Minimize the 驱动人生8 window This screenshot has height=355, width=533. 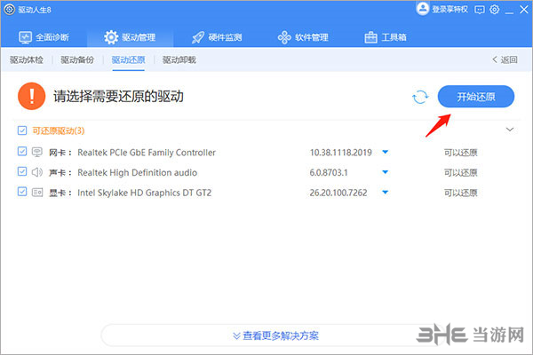(509, 12)
